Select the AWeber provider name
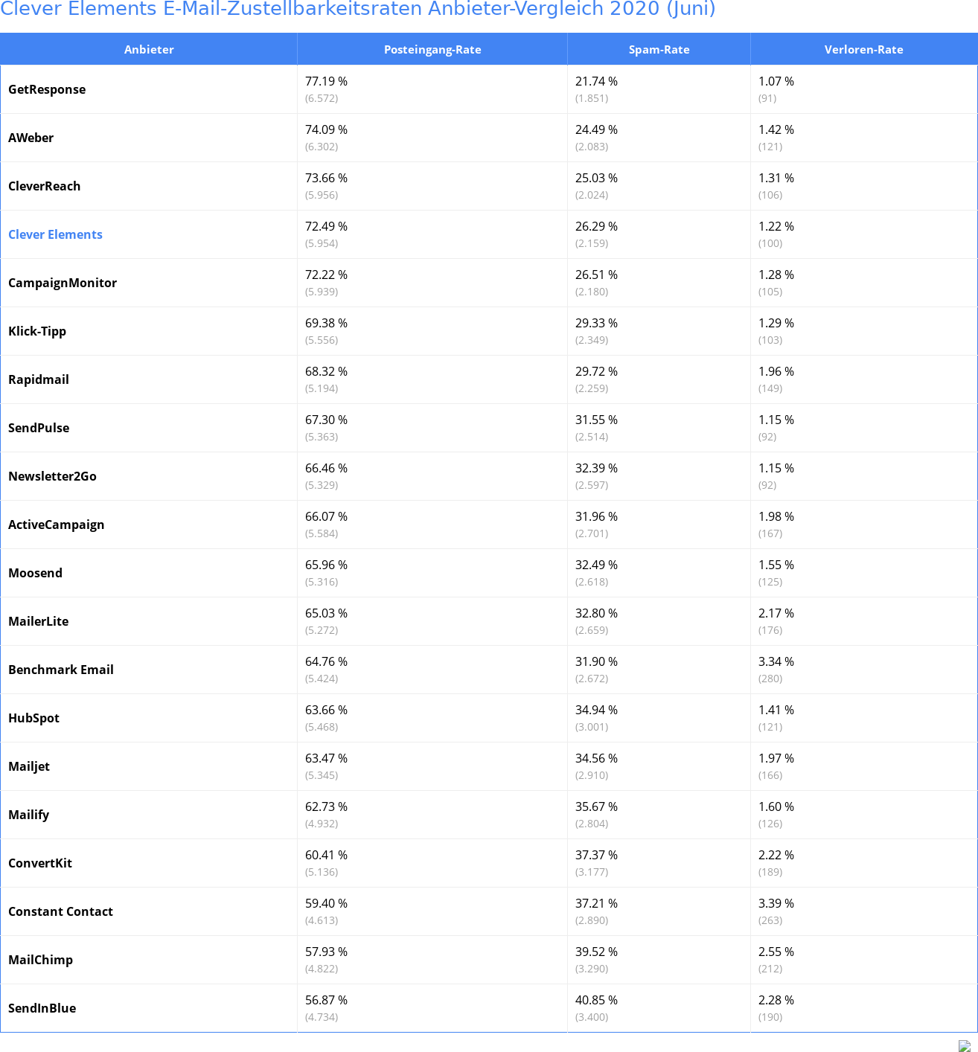Viewport: 978px width, 1052px height. pyautogui.click(x=31, y=138)
